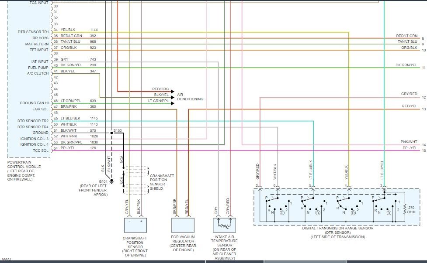Click circuit number 238
This screenshot has width=427, height=263.
click(93, 65)
